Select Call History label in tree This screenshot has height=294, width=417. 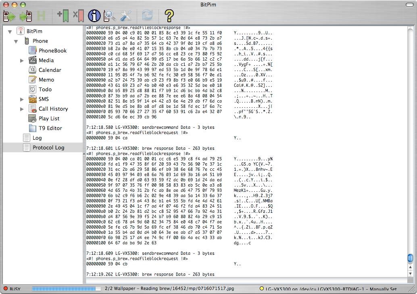(x=53, y=109)
